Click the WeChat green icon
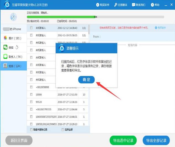This screenshot has width=175, height=147. click(x=5, y=47)
